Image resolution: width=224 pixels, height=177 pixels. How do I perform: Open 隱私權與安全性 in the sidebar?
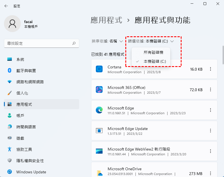pos(30,161)
